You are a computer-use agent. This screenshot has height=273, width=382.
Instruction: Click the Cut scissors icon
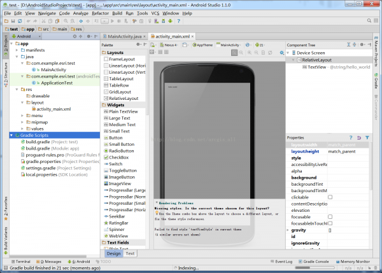click(43, 21)
